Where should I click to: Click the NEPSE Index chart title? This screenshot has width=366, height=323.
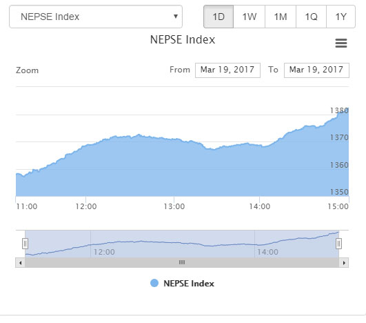[x=183, y=40]
